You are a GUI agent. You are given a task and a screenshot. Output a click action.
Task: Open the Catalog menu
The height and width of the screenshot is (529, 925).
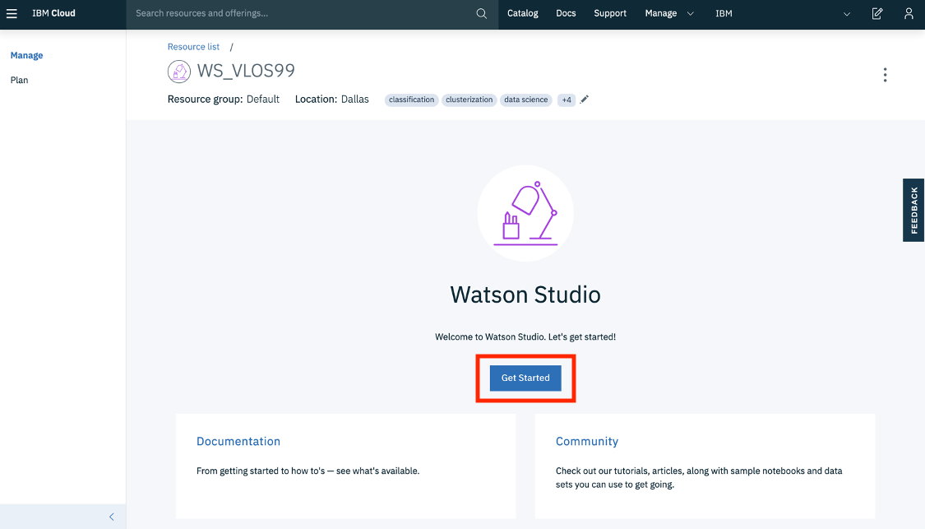click(x=523, y=13)
